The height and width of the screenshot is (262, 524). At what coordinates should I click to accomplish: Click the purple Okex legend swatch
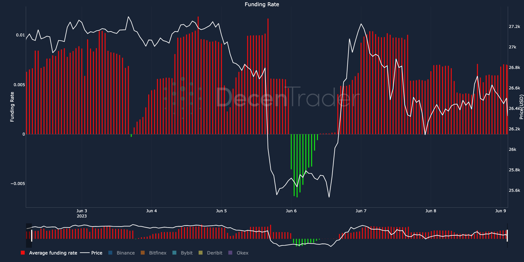click(x=230, y=253)
